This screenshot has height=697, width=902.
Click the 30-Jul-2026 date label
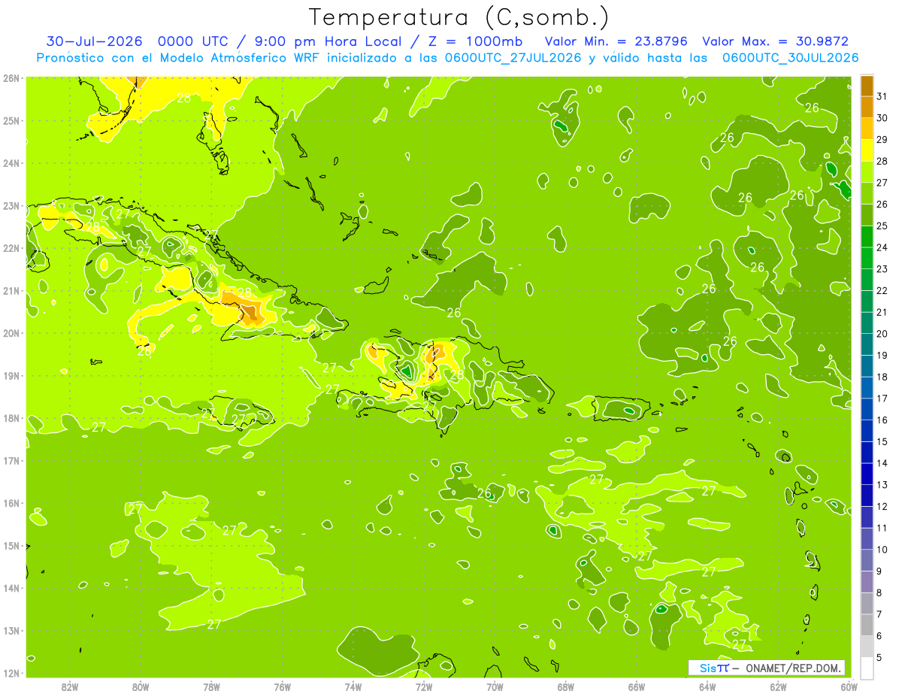click(89, 41)
